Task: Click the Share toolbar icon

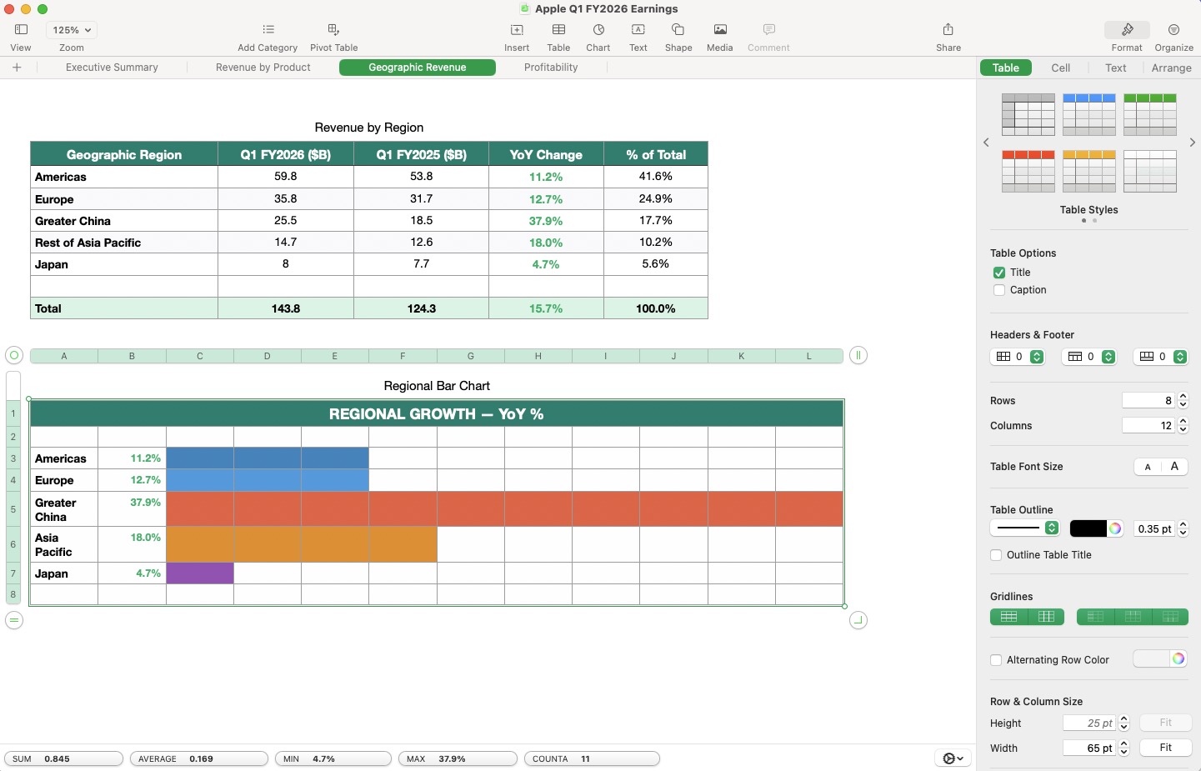Action: (948, 30)
